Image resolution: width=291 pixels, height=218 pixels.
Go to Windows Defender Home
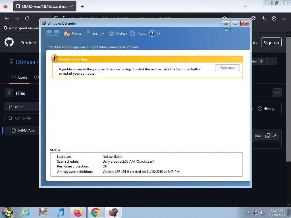pyautogui.click(x=73, y=33)
